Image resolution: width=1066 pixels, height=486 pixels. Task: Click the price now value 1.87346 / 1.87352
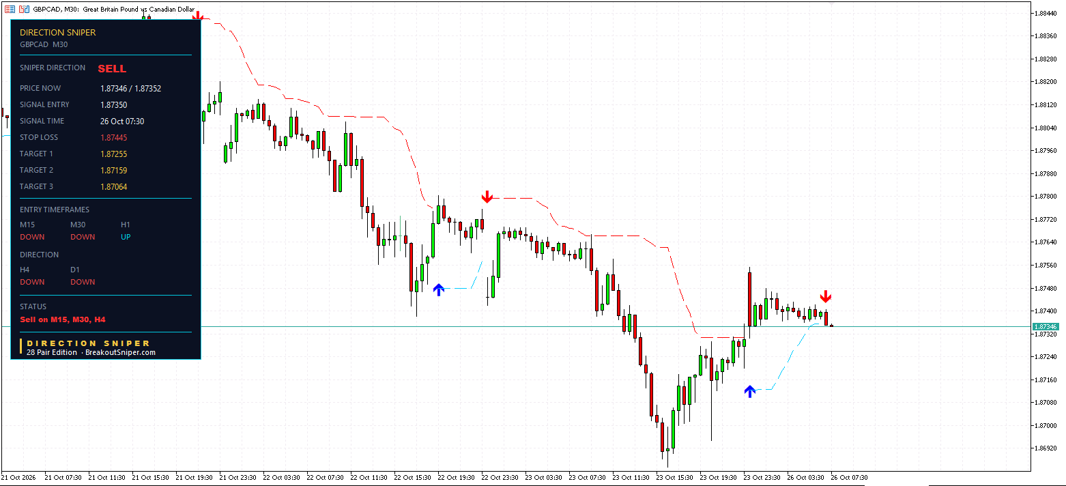tap(130, 88)
